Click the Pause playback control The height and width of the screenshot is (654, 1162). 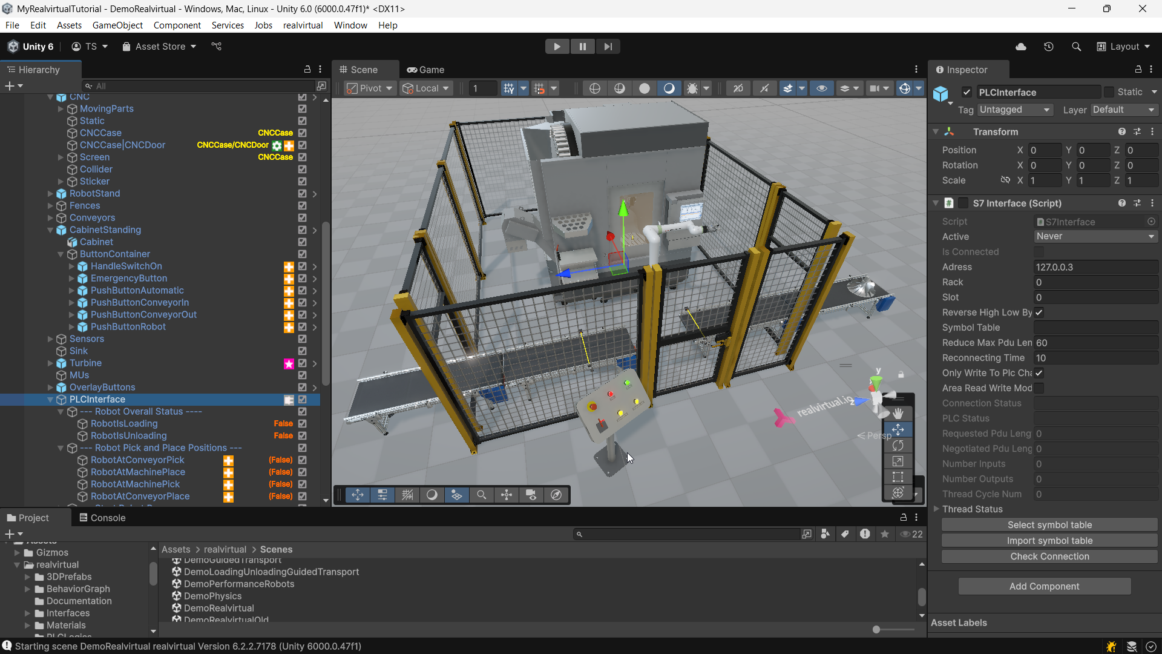(582, 47)
